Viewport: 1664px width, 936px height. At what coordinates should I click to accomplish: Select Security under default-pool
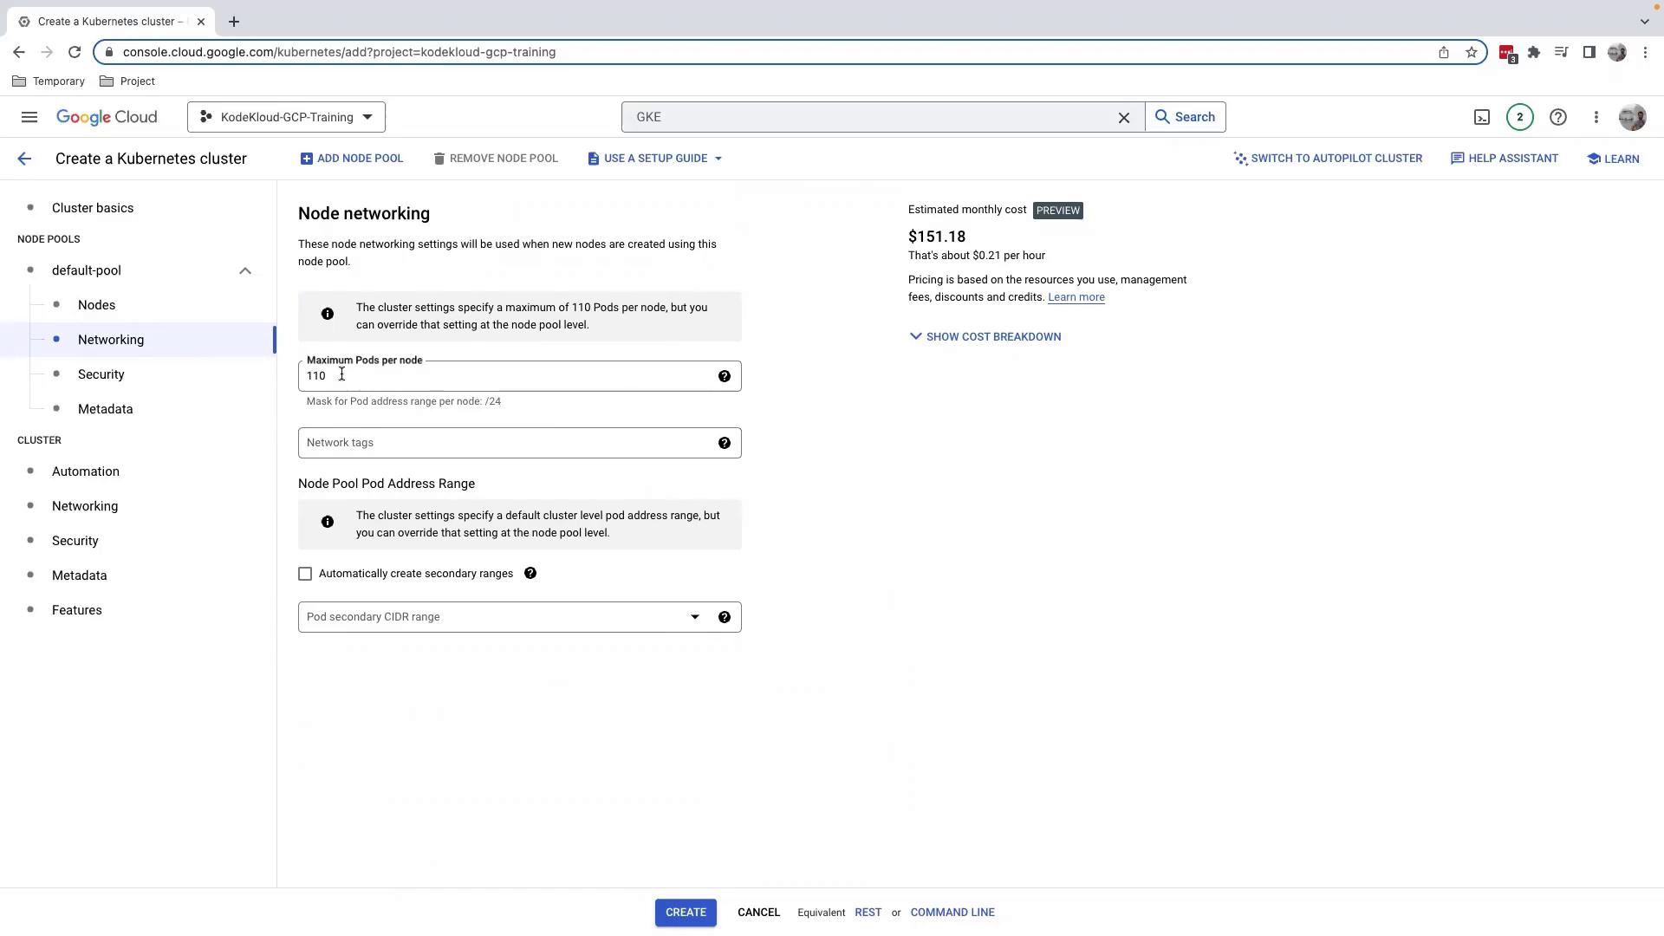pyautogui.click(x=101, y=374)
